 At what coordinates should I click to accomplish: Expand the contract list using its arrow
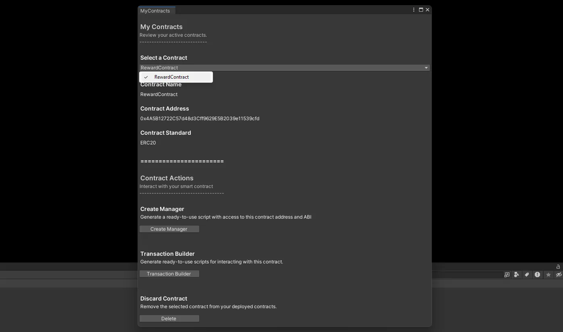pyautogui.click(x=426, y=67)
